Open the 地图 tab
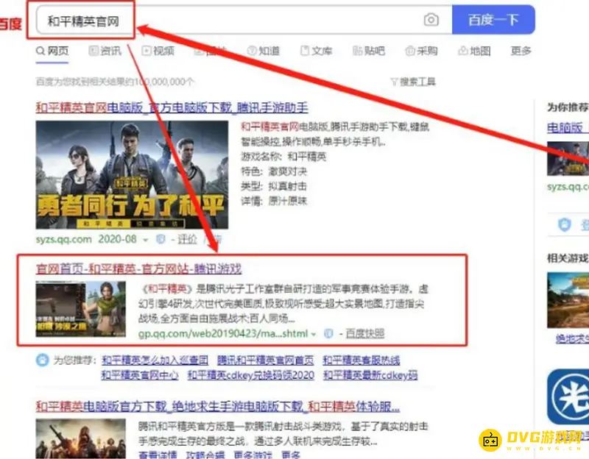 click(474, 51)
